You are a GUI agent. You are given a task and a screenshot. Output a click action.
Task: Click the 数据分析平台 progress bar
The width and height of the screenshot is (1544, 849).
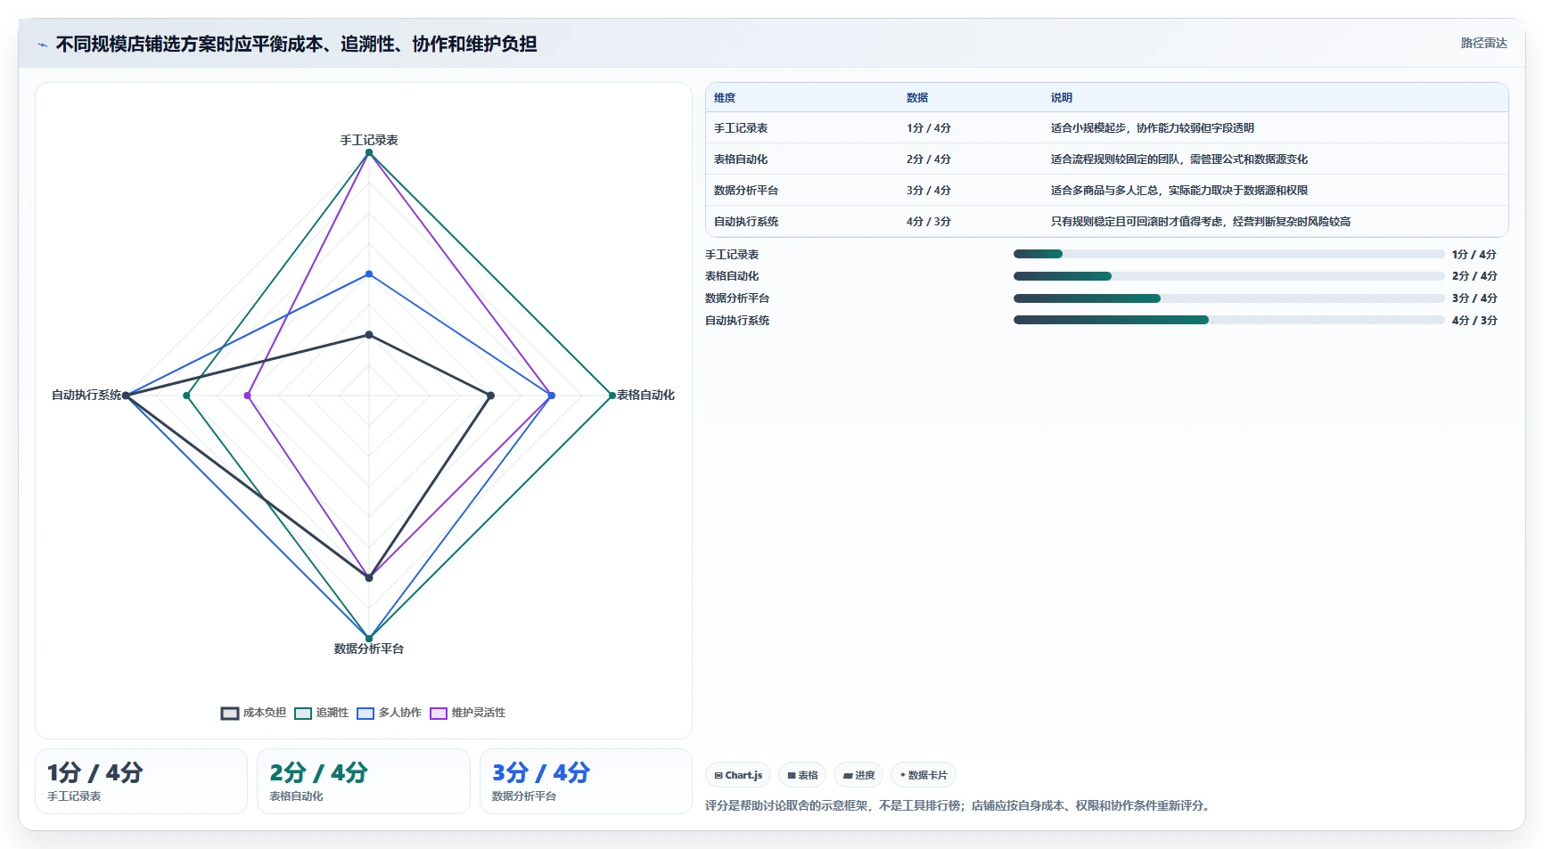click(x=1228, y=298)
